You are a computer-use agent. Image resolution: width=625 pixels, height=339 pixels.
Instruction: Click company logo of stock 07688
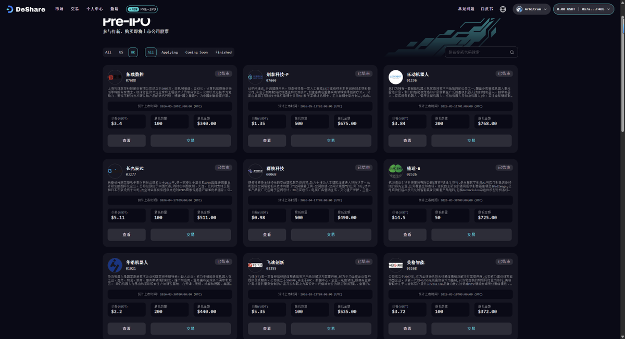[115, 77]
